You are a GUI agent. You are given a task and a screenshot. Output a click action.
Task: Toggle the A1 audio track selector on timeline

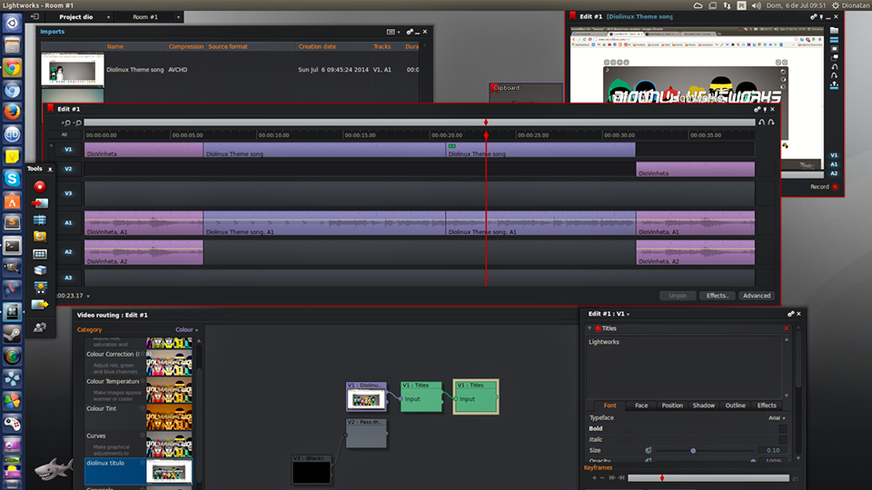coord(68,223)
